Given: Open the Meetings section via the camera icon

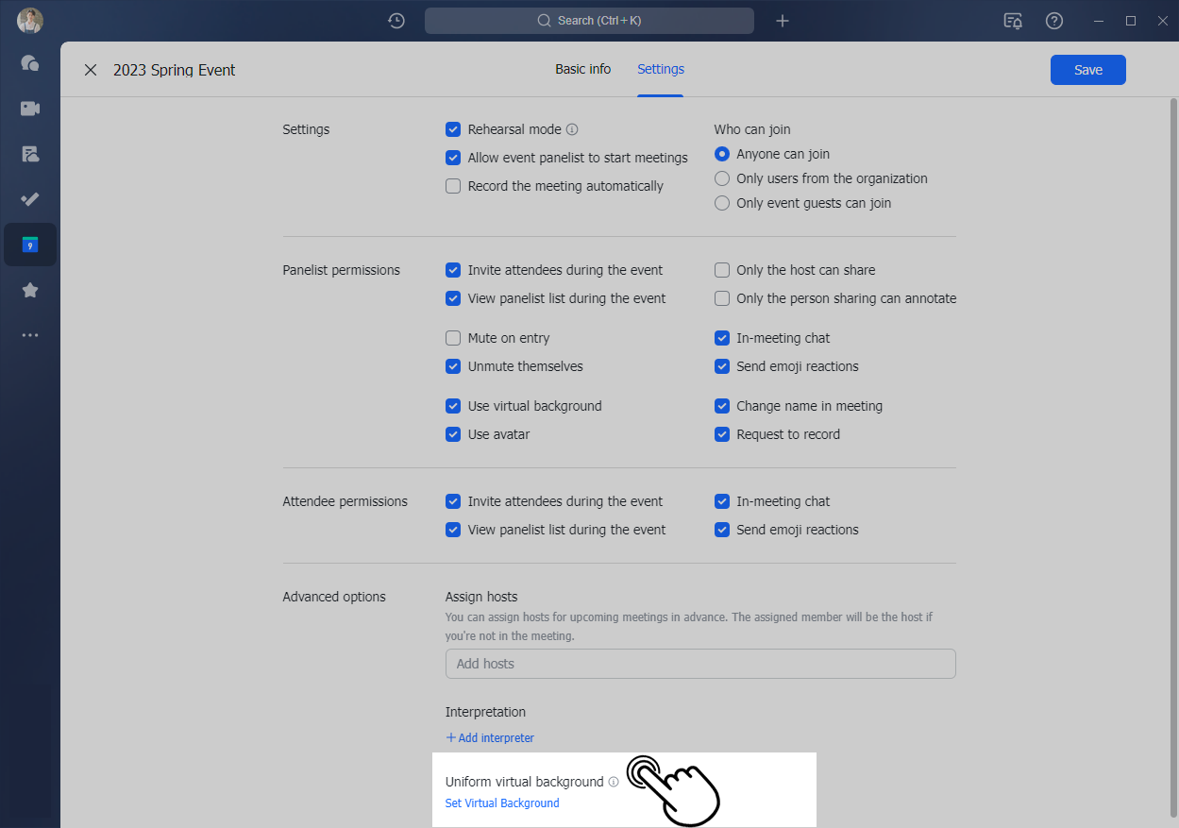Looking at the screenshot, I should 29,109.
